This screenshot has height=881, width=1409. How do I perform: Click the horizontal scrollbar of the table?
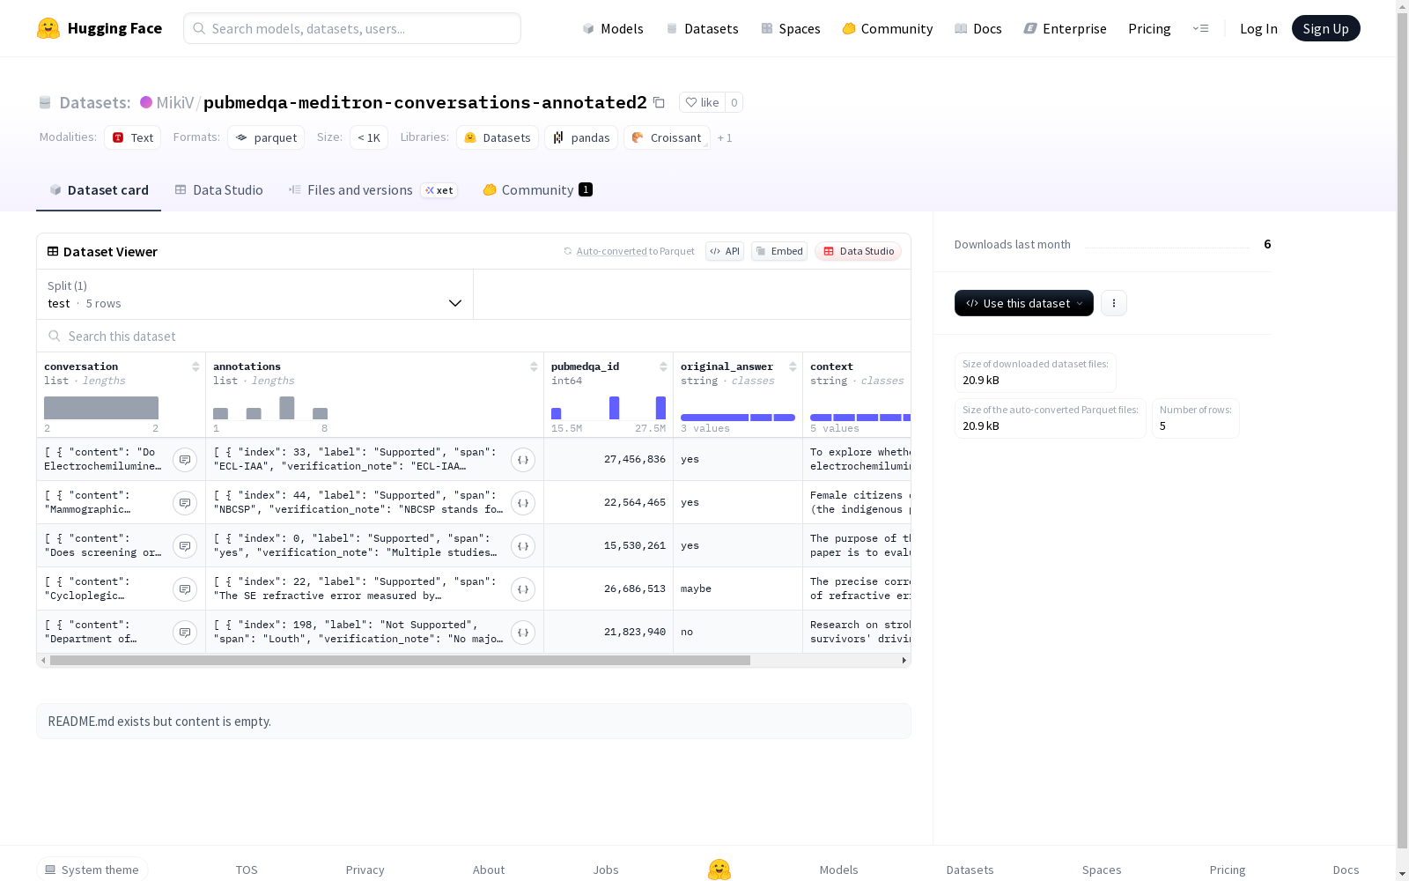pyautogui.click(x=400, y=660)
